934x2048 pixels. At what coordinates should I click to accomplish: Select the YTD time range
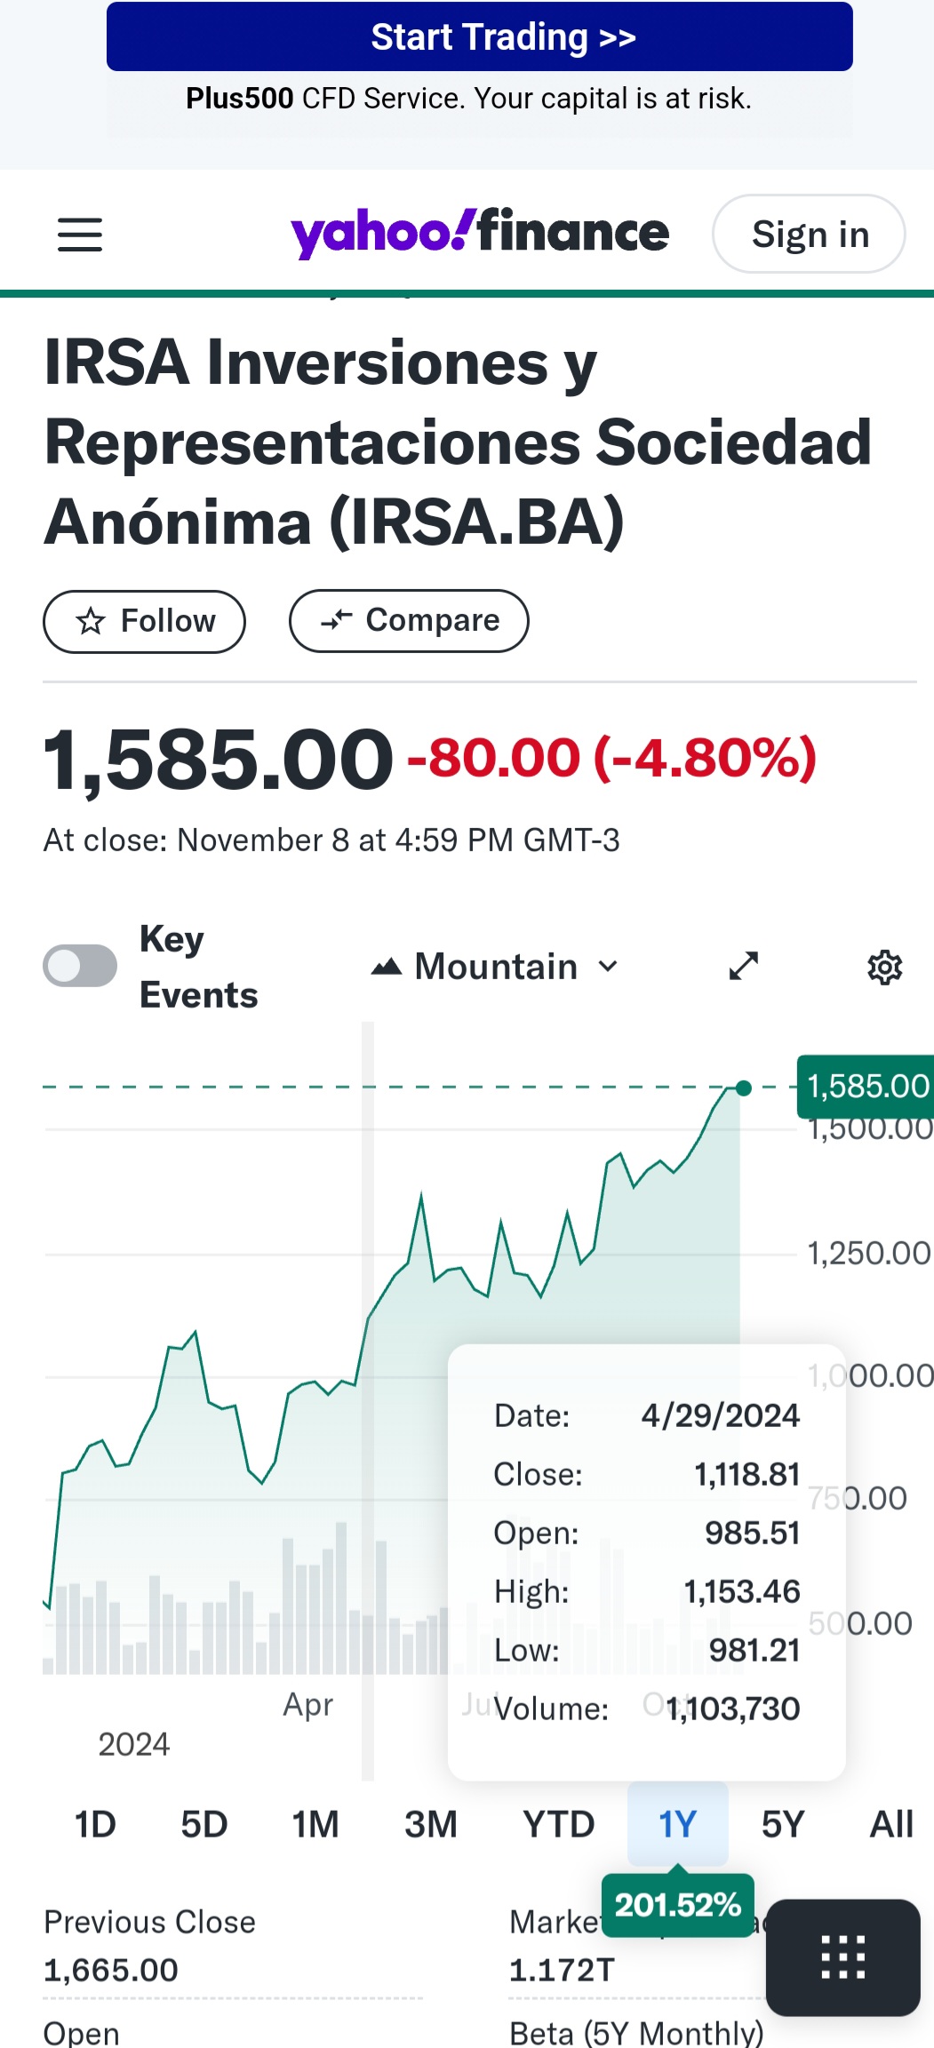click(558, 1824)
